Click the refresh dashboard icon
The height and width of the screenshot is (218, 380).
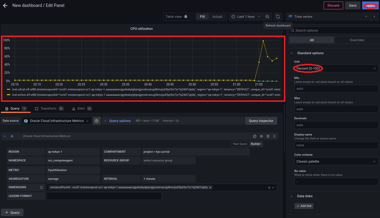(278, 17)
